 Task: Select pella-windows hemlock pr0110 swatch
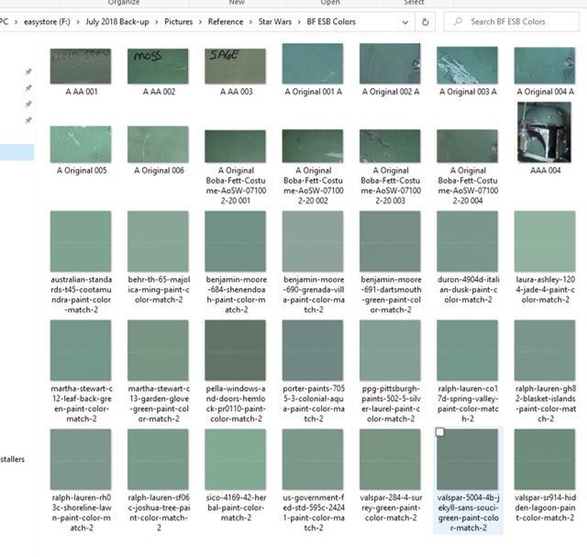click(236, 351)
